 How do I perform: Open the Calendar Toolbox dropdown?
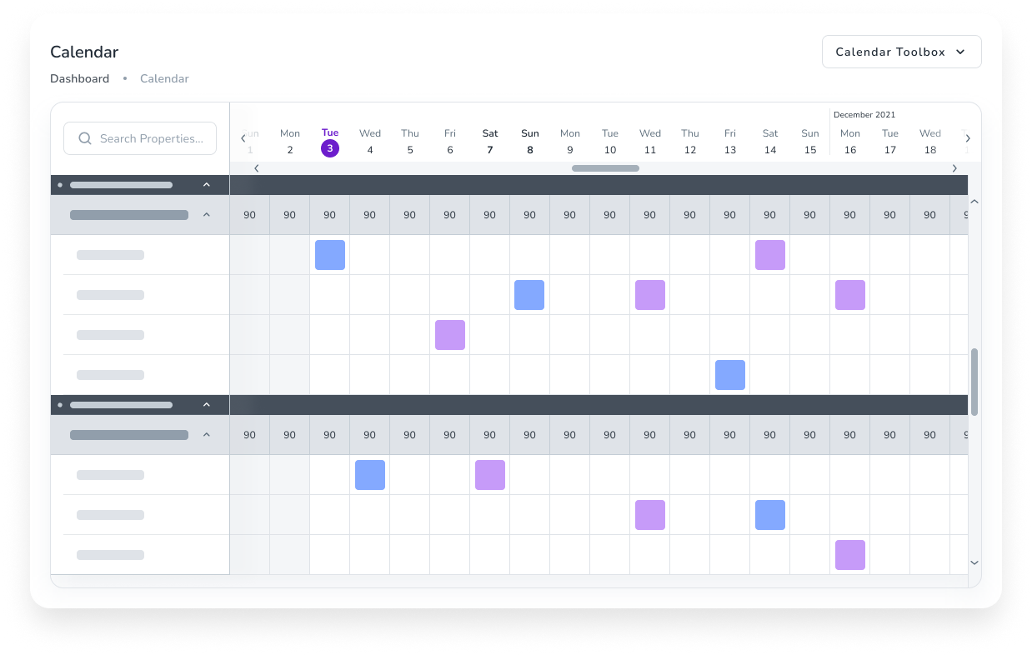(x=901, y=52)
